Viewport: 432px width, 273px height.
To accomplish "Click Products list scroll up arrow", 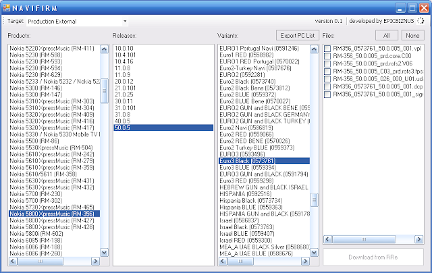I will pos(104,49).
